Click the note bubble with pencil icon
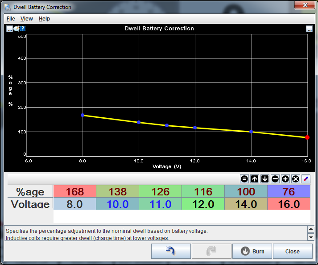Viewport: 318px width, 265px height. [17, 29]
